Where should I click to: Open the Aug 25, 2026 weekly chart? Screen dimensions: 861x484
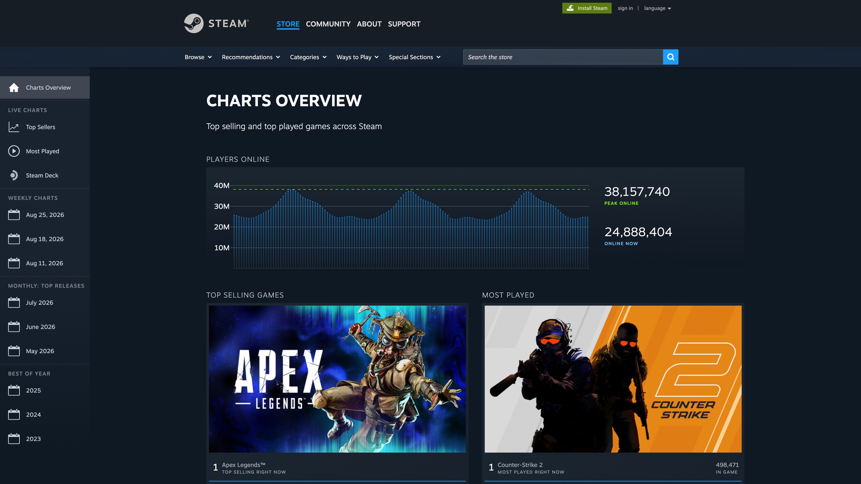coord(45,215)
